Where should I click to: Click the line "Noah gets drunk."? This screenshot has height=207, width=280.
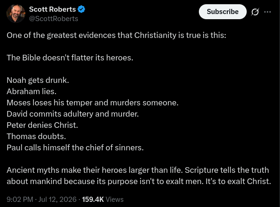[x=38, y=81]
